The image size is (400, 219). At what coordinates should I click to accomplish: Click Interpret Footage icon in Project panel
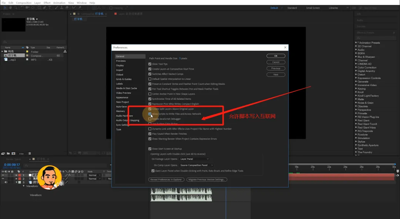(x=3, y=154)
